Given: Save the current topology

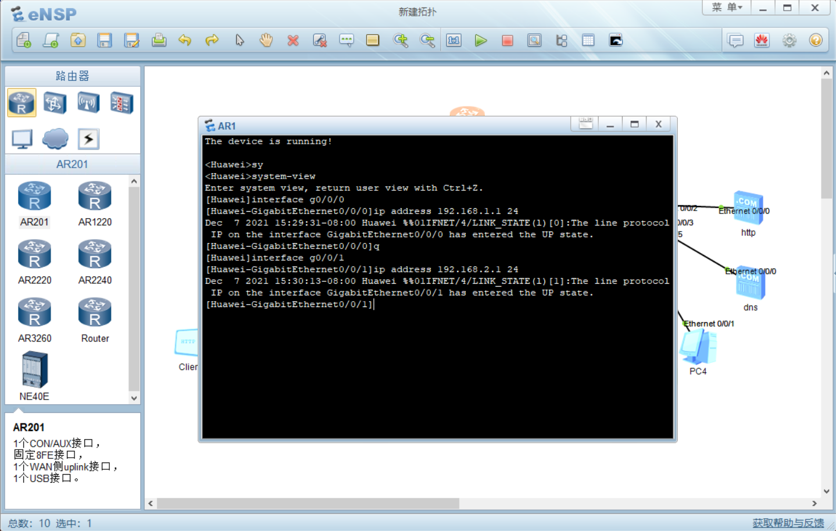Looking at the screenshot, I should (105, 40).
